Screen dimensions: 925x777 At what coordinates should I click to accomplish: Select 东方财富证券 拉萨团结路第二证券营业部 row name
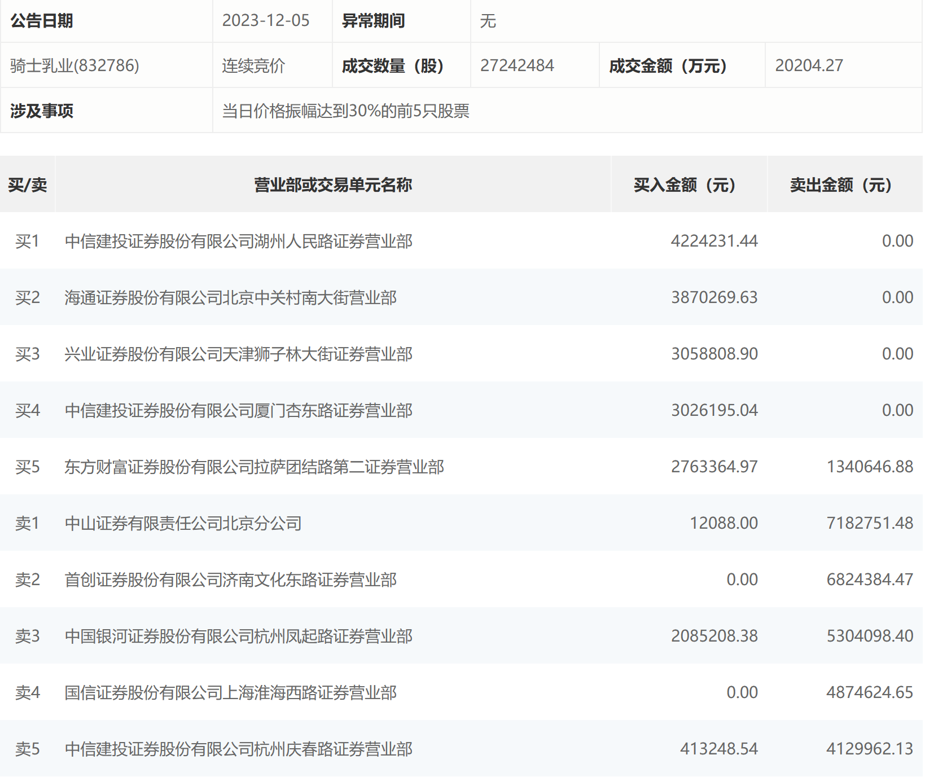(x=255, y=467)
